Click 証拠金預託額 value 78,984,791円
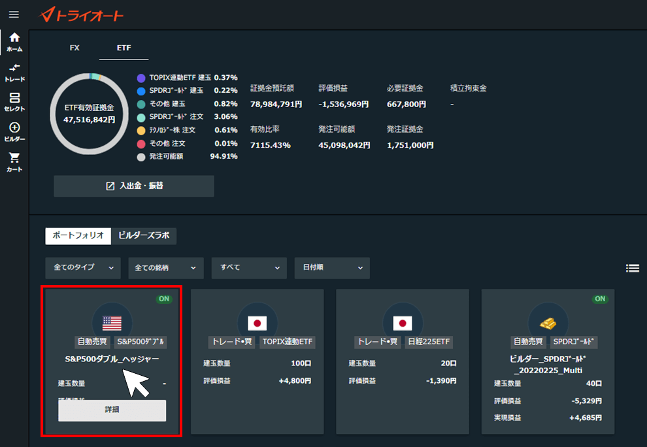 pos(276,105)
